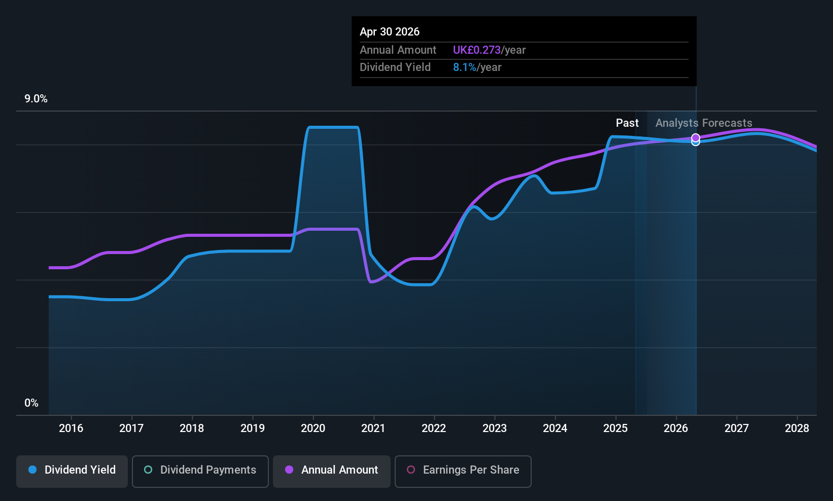Viewport: 833px width, 501px height.
Task: Click the blue Dividend Yield legend dot
Action: 32,470
